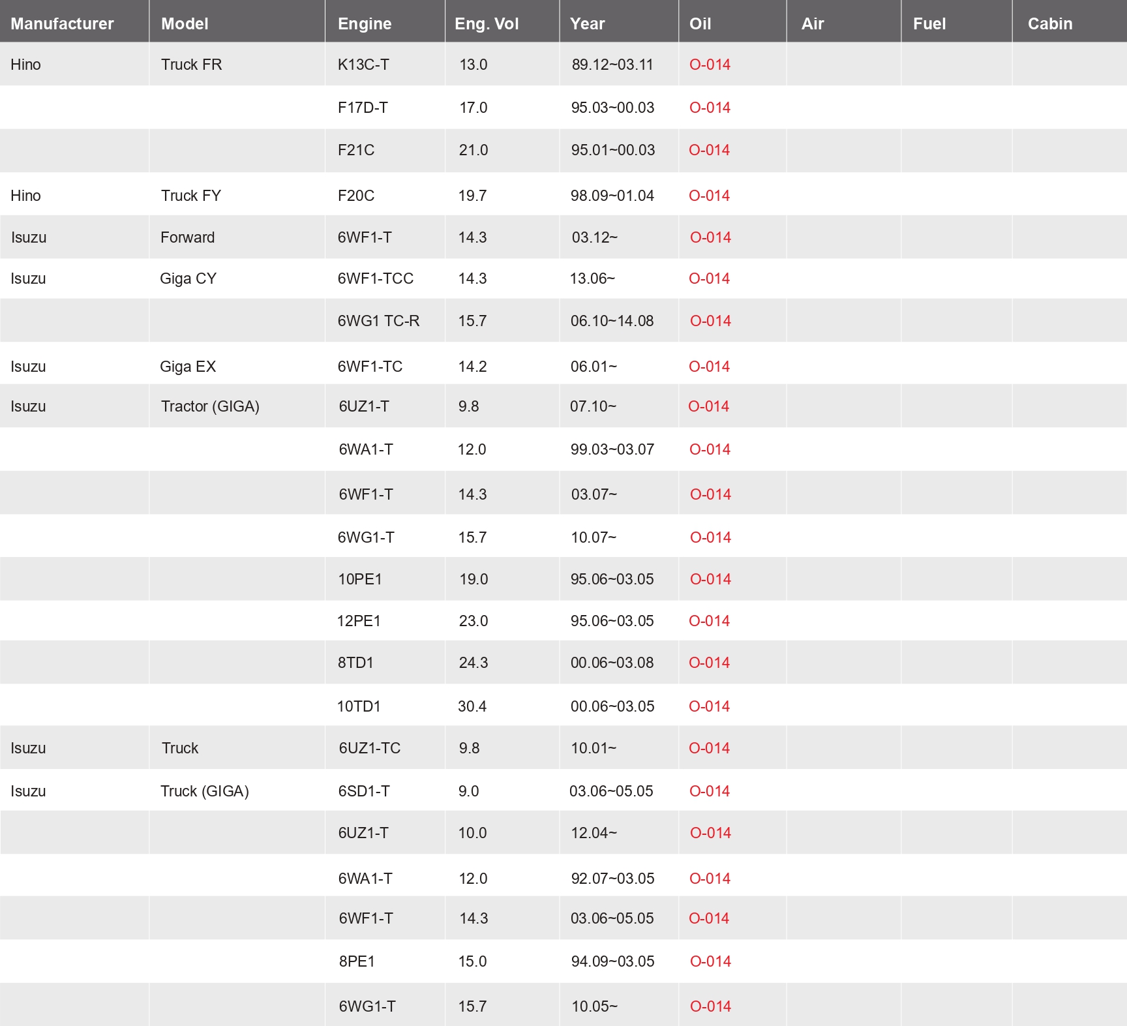1127x1026 pixels.
Task: Open the O-014 link in the Forward row
Action: tap(710, 237)
